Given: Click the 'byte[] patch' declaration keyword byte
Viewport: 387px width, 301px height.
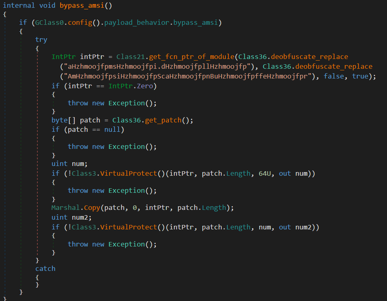Looking at the screenshot, I should point(59,120).
